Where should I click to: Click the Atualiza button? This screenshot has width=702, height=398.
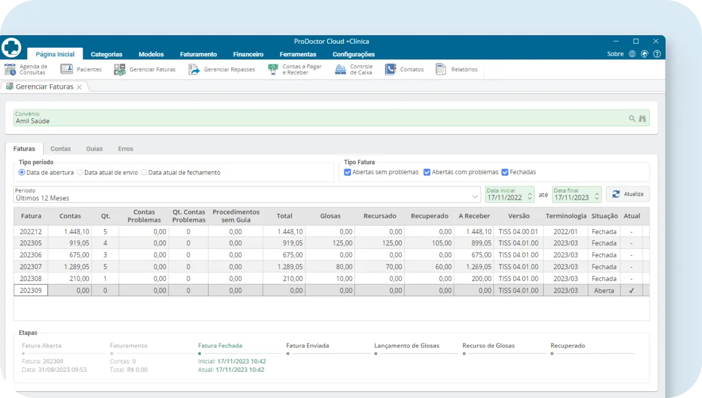pos(627,193)
